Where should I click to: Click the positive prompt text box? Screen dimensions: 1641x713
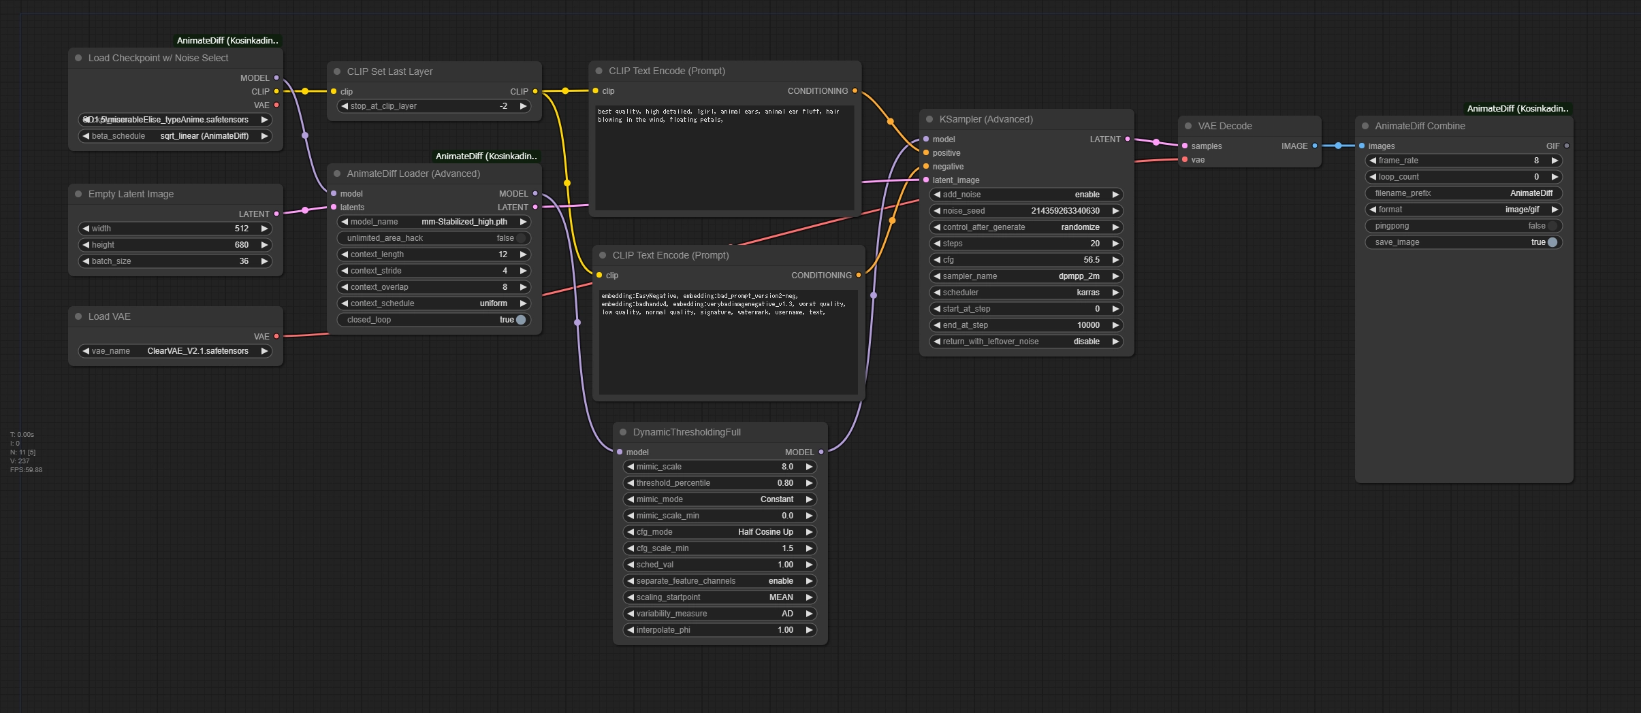click(x=724, y=158)
